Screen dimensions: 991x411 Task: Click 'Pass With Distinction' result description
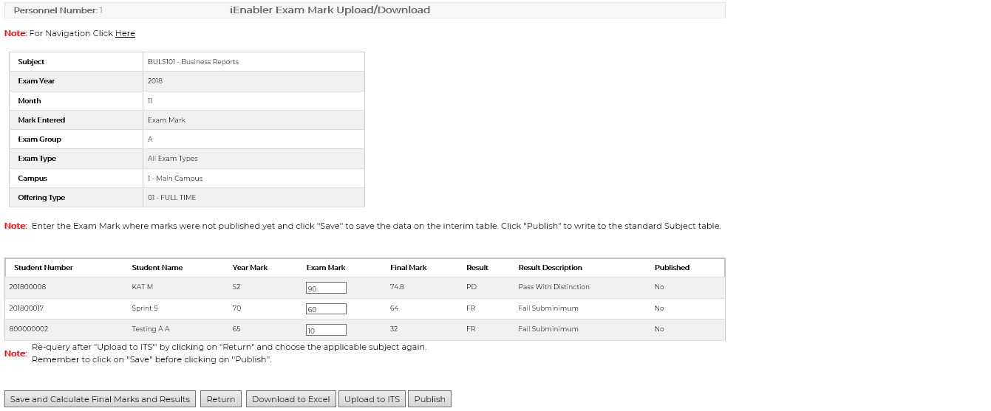(x=554, y=287)
